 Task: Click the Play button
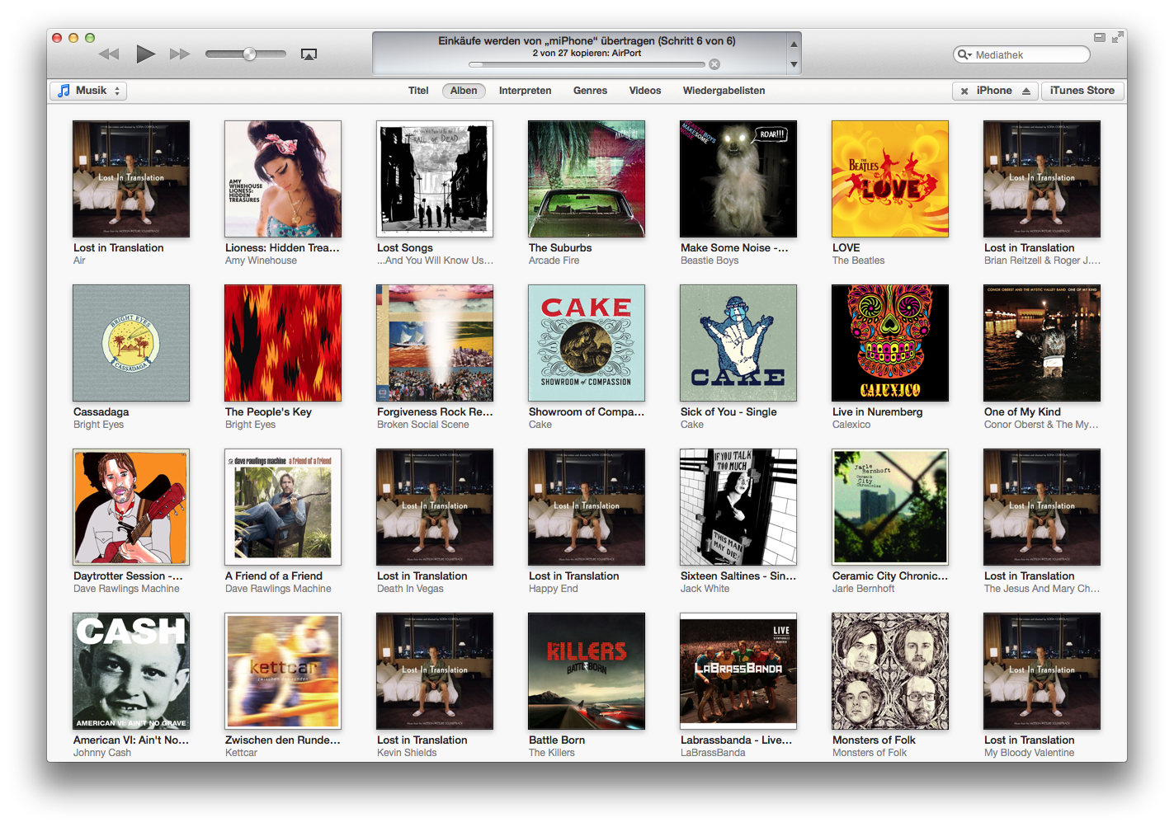click(x=146, y=54)
